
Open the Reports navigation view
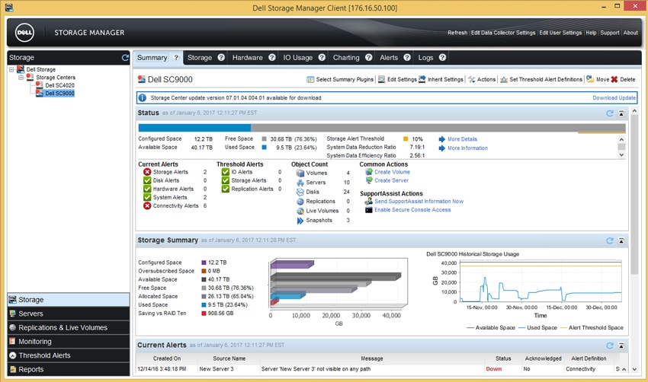pyautogui.click(x=68, y=369)
